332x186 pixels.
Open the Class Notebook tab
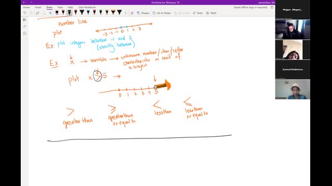[x=87, y=7]
